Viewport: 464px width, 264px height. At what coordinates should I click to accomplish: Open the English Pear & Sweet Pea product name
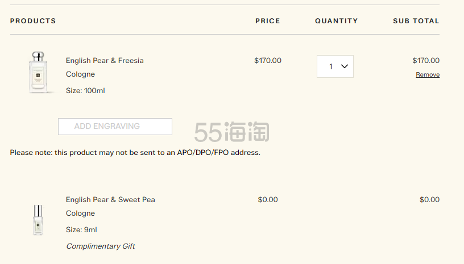(x=110, y=200)
